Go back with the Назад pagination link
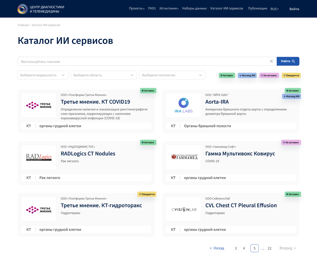This screenshot has height=276, width=317. (217, 248)
